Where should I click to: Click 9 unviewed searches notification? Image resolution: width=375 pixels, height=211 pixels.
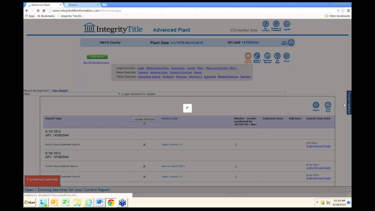(x=42, y=181)
